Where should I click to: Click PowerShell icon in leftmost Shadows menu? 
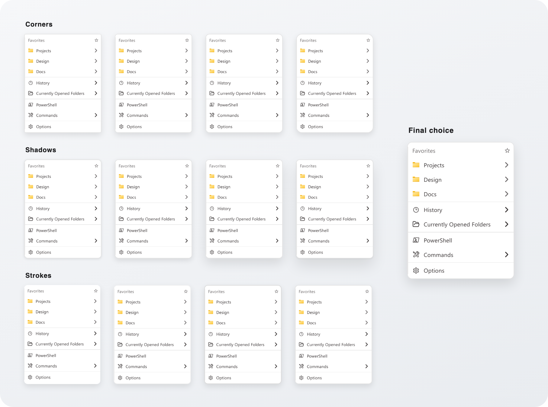point(31,230)
